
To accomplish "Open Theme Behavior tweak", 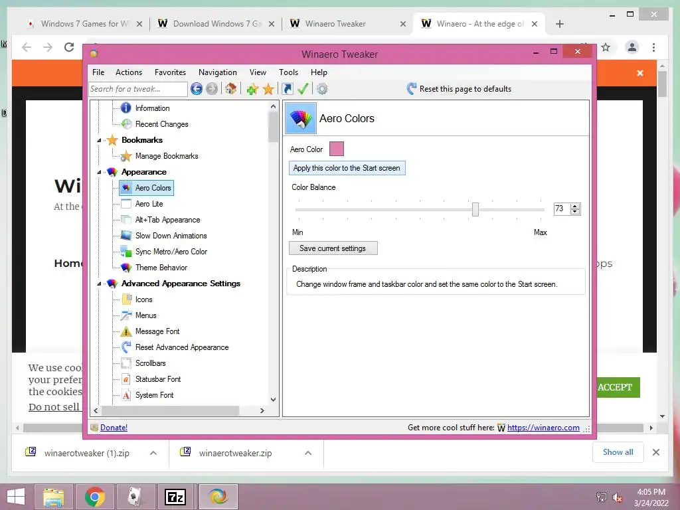I will pyautogui.click(x=161, y=268).
